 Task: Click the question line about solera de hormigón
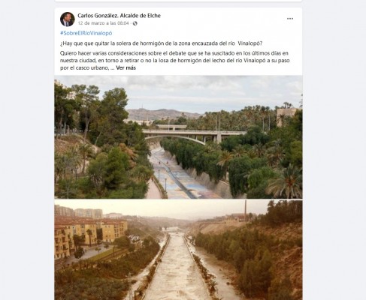pos(162,43)
